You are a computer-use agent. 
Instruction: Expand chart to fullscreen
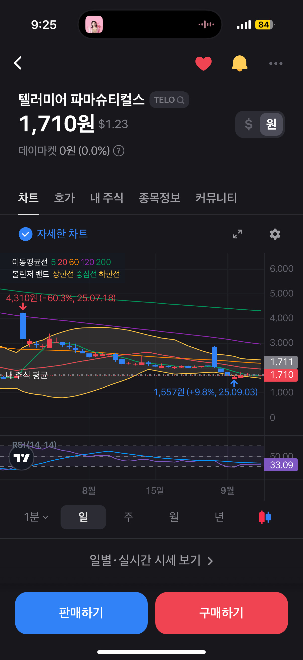[x=237, y=234]
